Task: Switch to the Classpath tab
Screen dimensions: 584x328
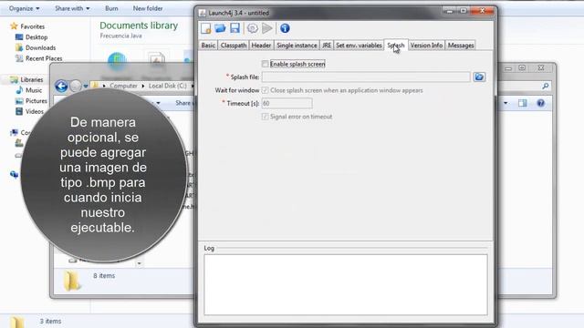Action: [234, 46]
